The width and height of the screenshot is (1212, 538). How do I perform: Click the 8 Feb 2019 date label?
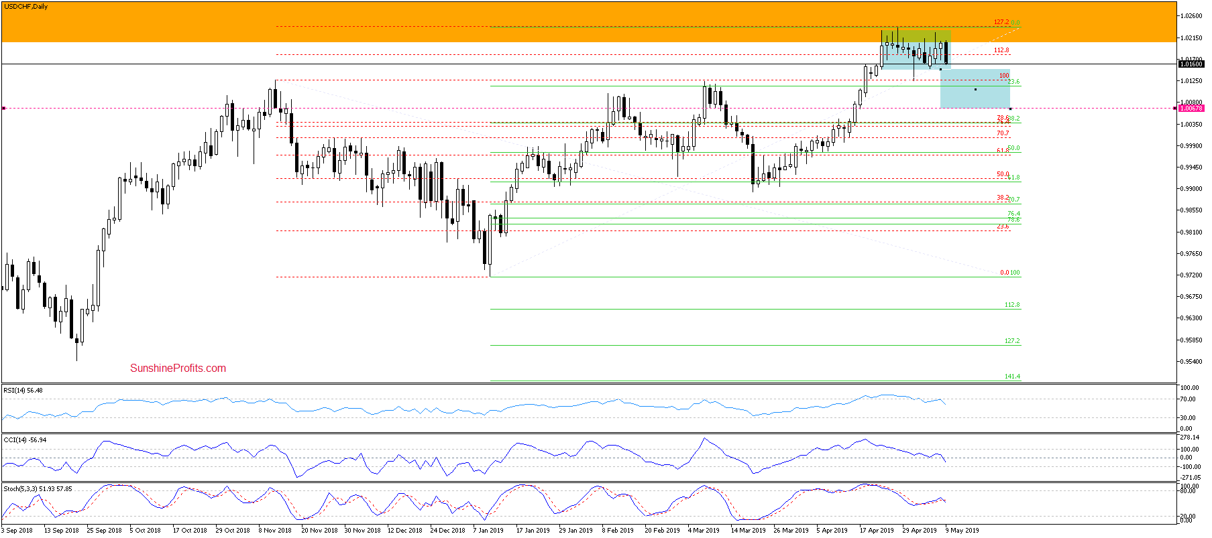coord(618,530)
